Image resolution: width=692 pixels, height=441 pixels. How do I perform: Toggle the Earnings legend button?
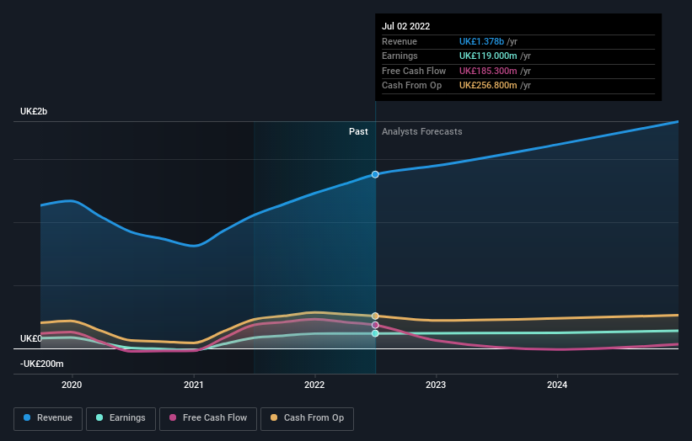click(121, 418)
